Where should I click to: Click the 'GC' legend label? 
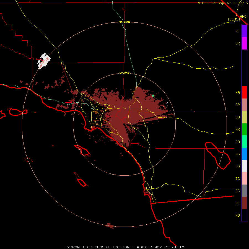point(237,191)
